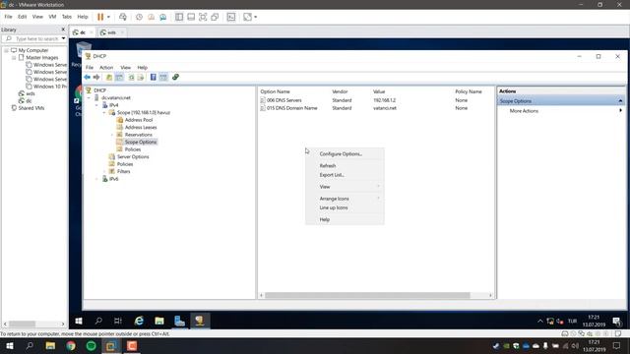Click the library search input field
This screenshot has width=630, height=354.
tap(37, 38)
